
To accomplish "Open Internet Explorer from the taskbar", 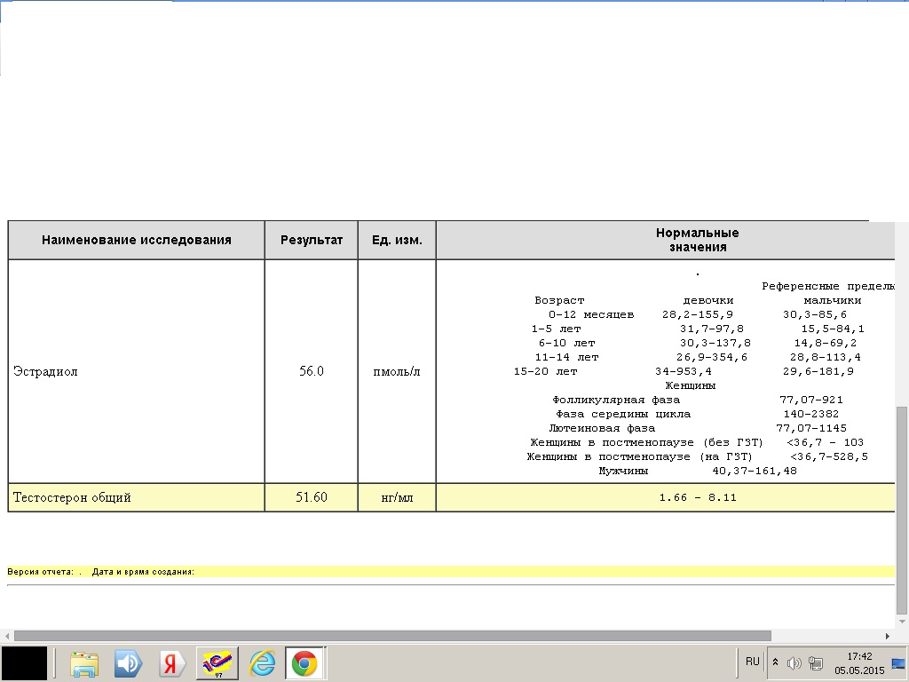I will point(262,663).
